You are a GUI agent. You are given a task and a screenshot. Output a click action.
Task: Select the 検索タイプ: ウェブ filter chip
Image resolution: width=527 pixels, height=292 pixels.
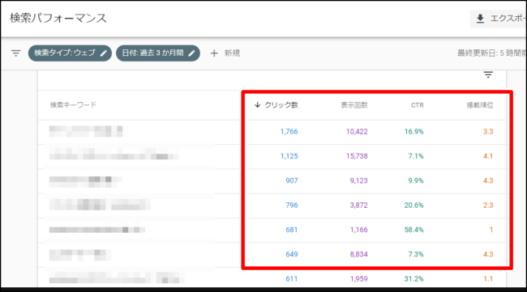coord(70,53)
